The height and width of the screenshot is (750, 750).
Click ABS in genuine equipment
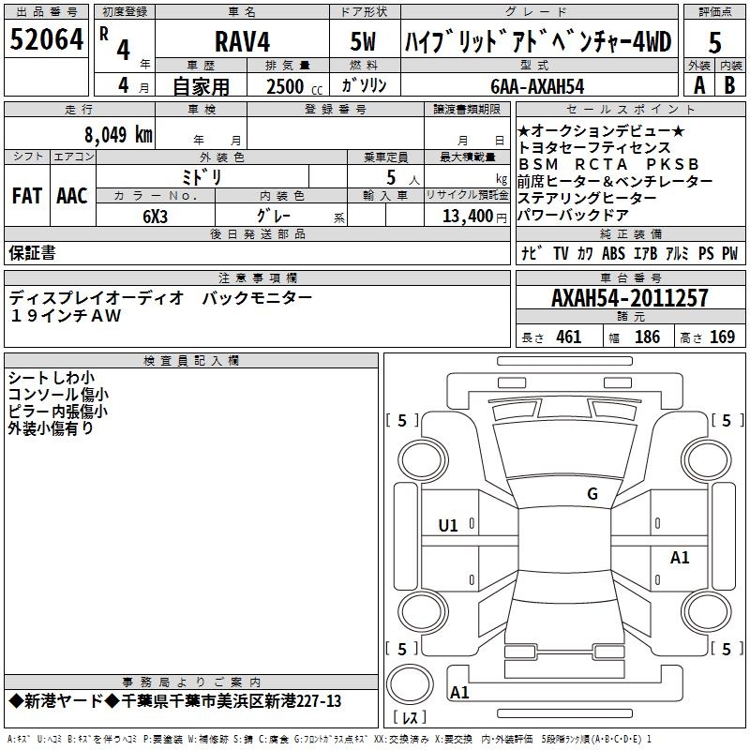click(x=614, y=253)
